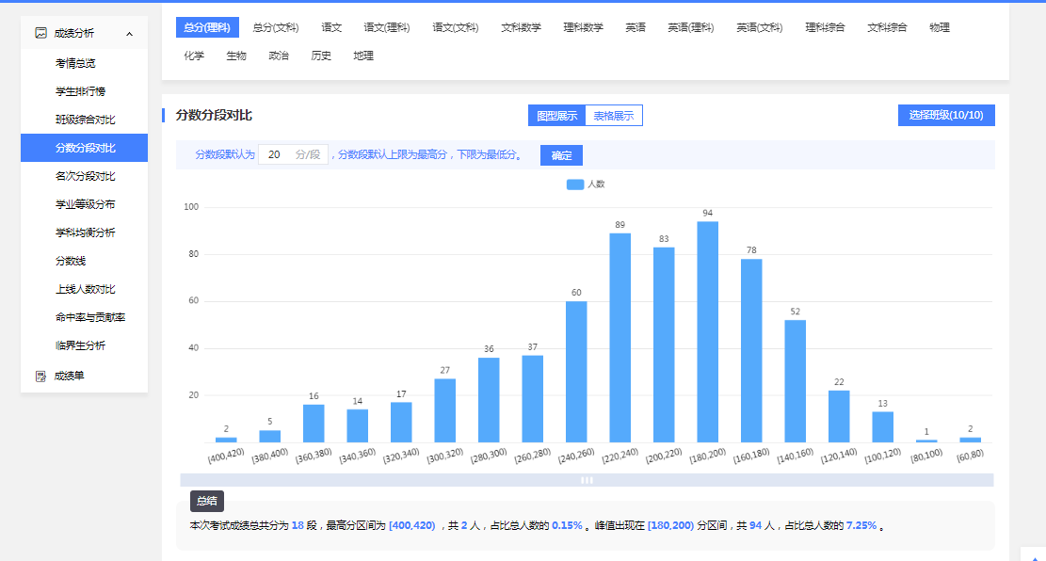Select the 总分(文科) subject tab
Viewport: 1046px width, 561px height.
tap(275, 27)
